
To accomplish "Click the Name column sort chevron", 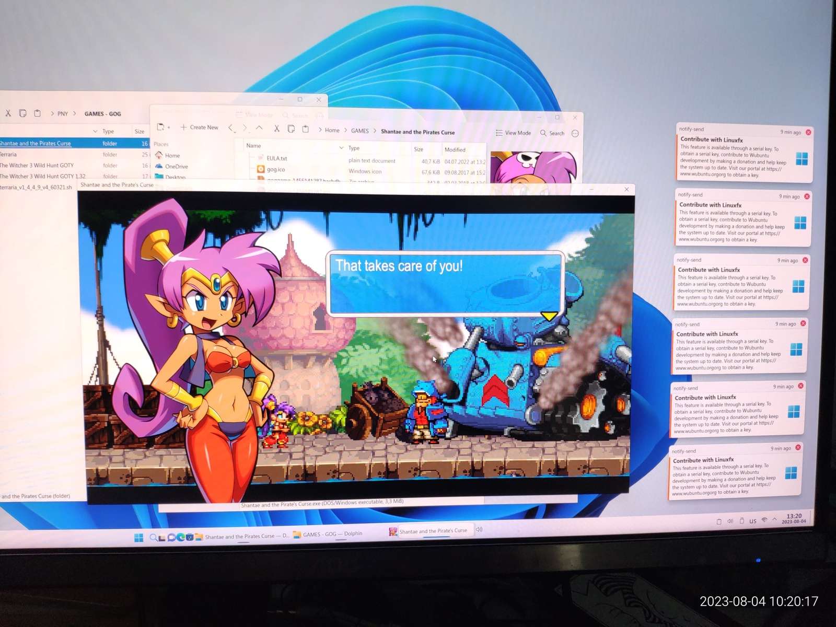I will tap(342, 148).
